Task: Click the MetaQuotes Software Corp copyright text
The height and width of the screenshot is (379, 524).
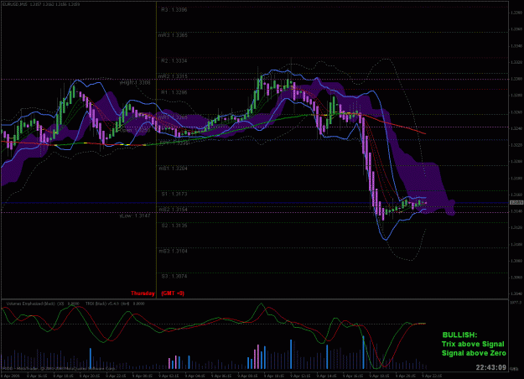Action: click(x=59, y=369)
